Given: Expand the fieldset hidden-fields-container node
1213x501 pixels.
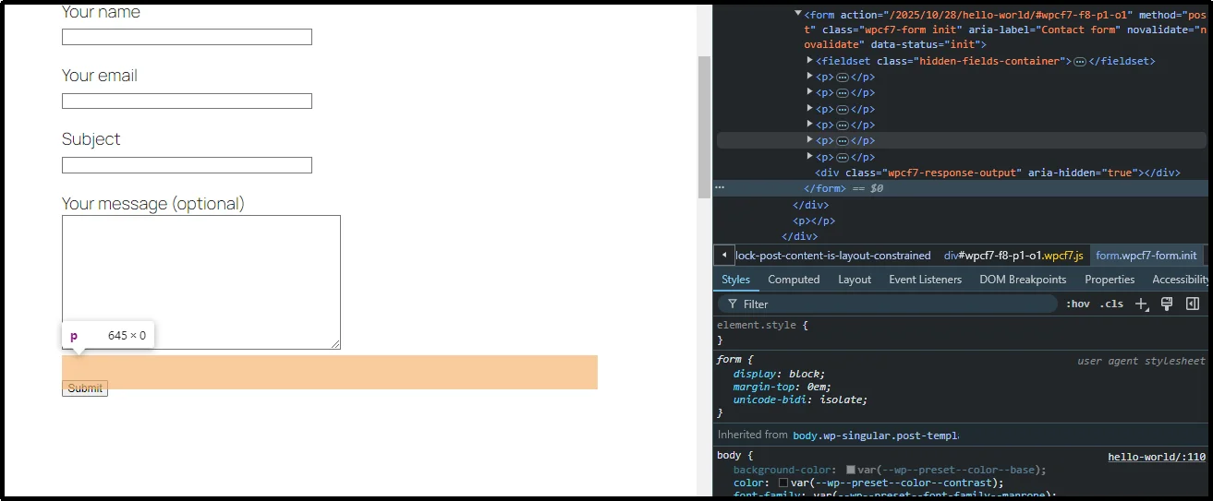Looking at the screenshot, I should (x=810, y=61).
